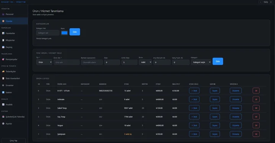The image size is (275, 143).
Task: Open the Tür dropdown set to Ürün
Action: coord(44,62)
